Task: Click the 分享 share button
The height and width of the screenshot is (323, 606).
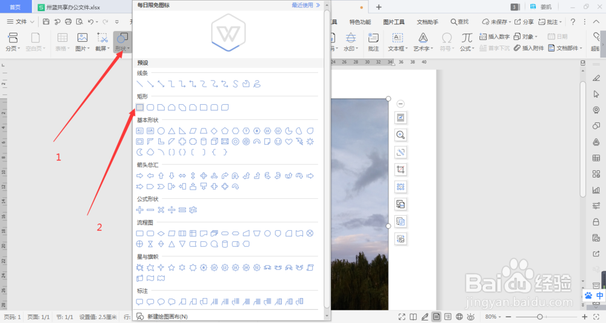Action: 524,22
